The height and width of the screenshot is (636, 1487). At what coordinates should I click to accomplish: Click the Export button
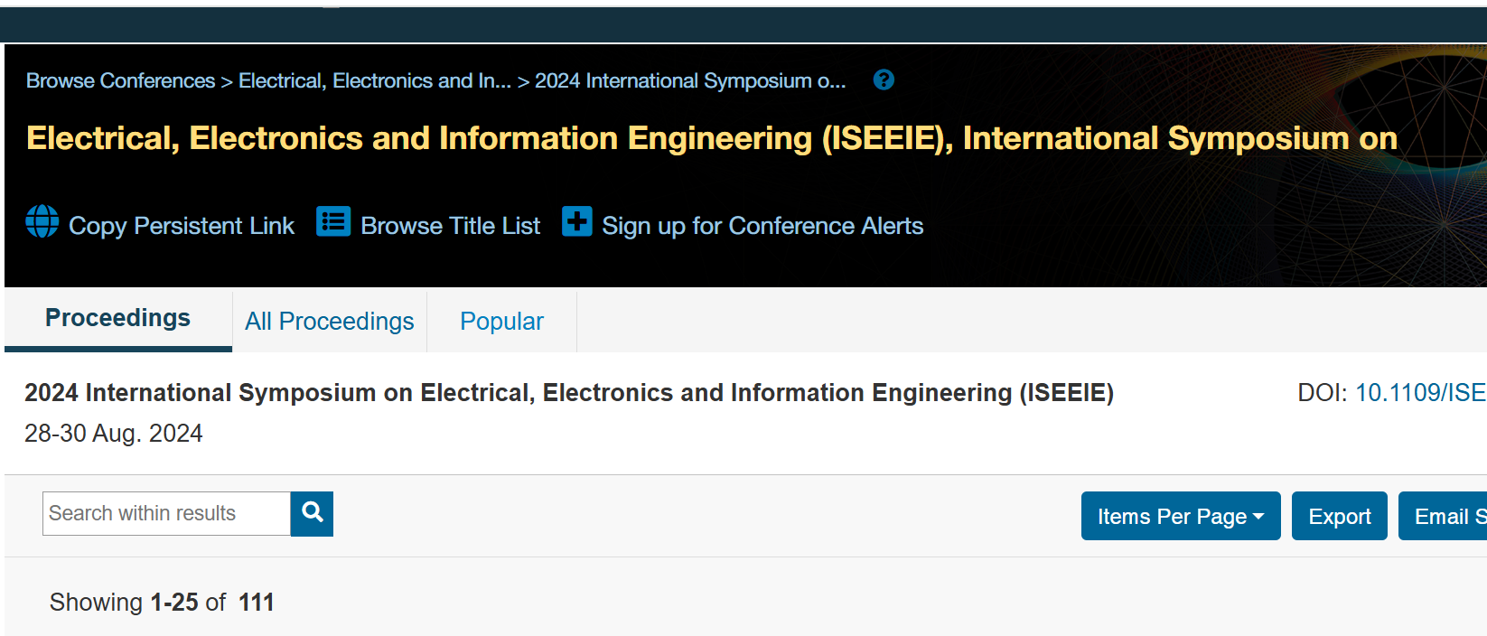coord(1339,516)
